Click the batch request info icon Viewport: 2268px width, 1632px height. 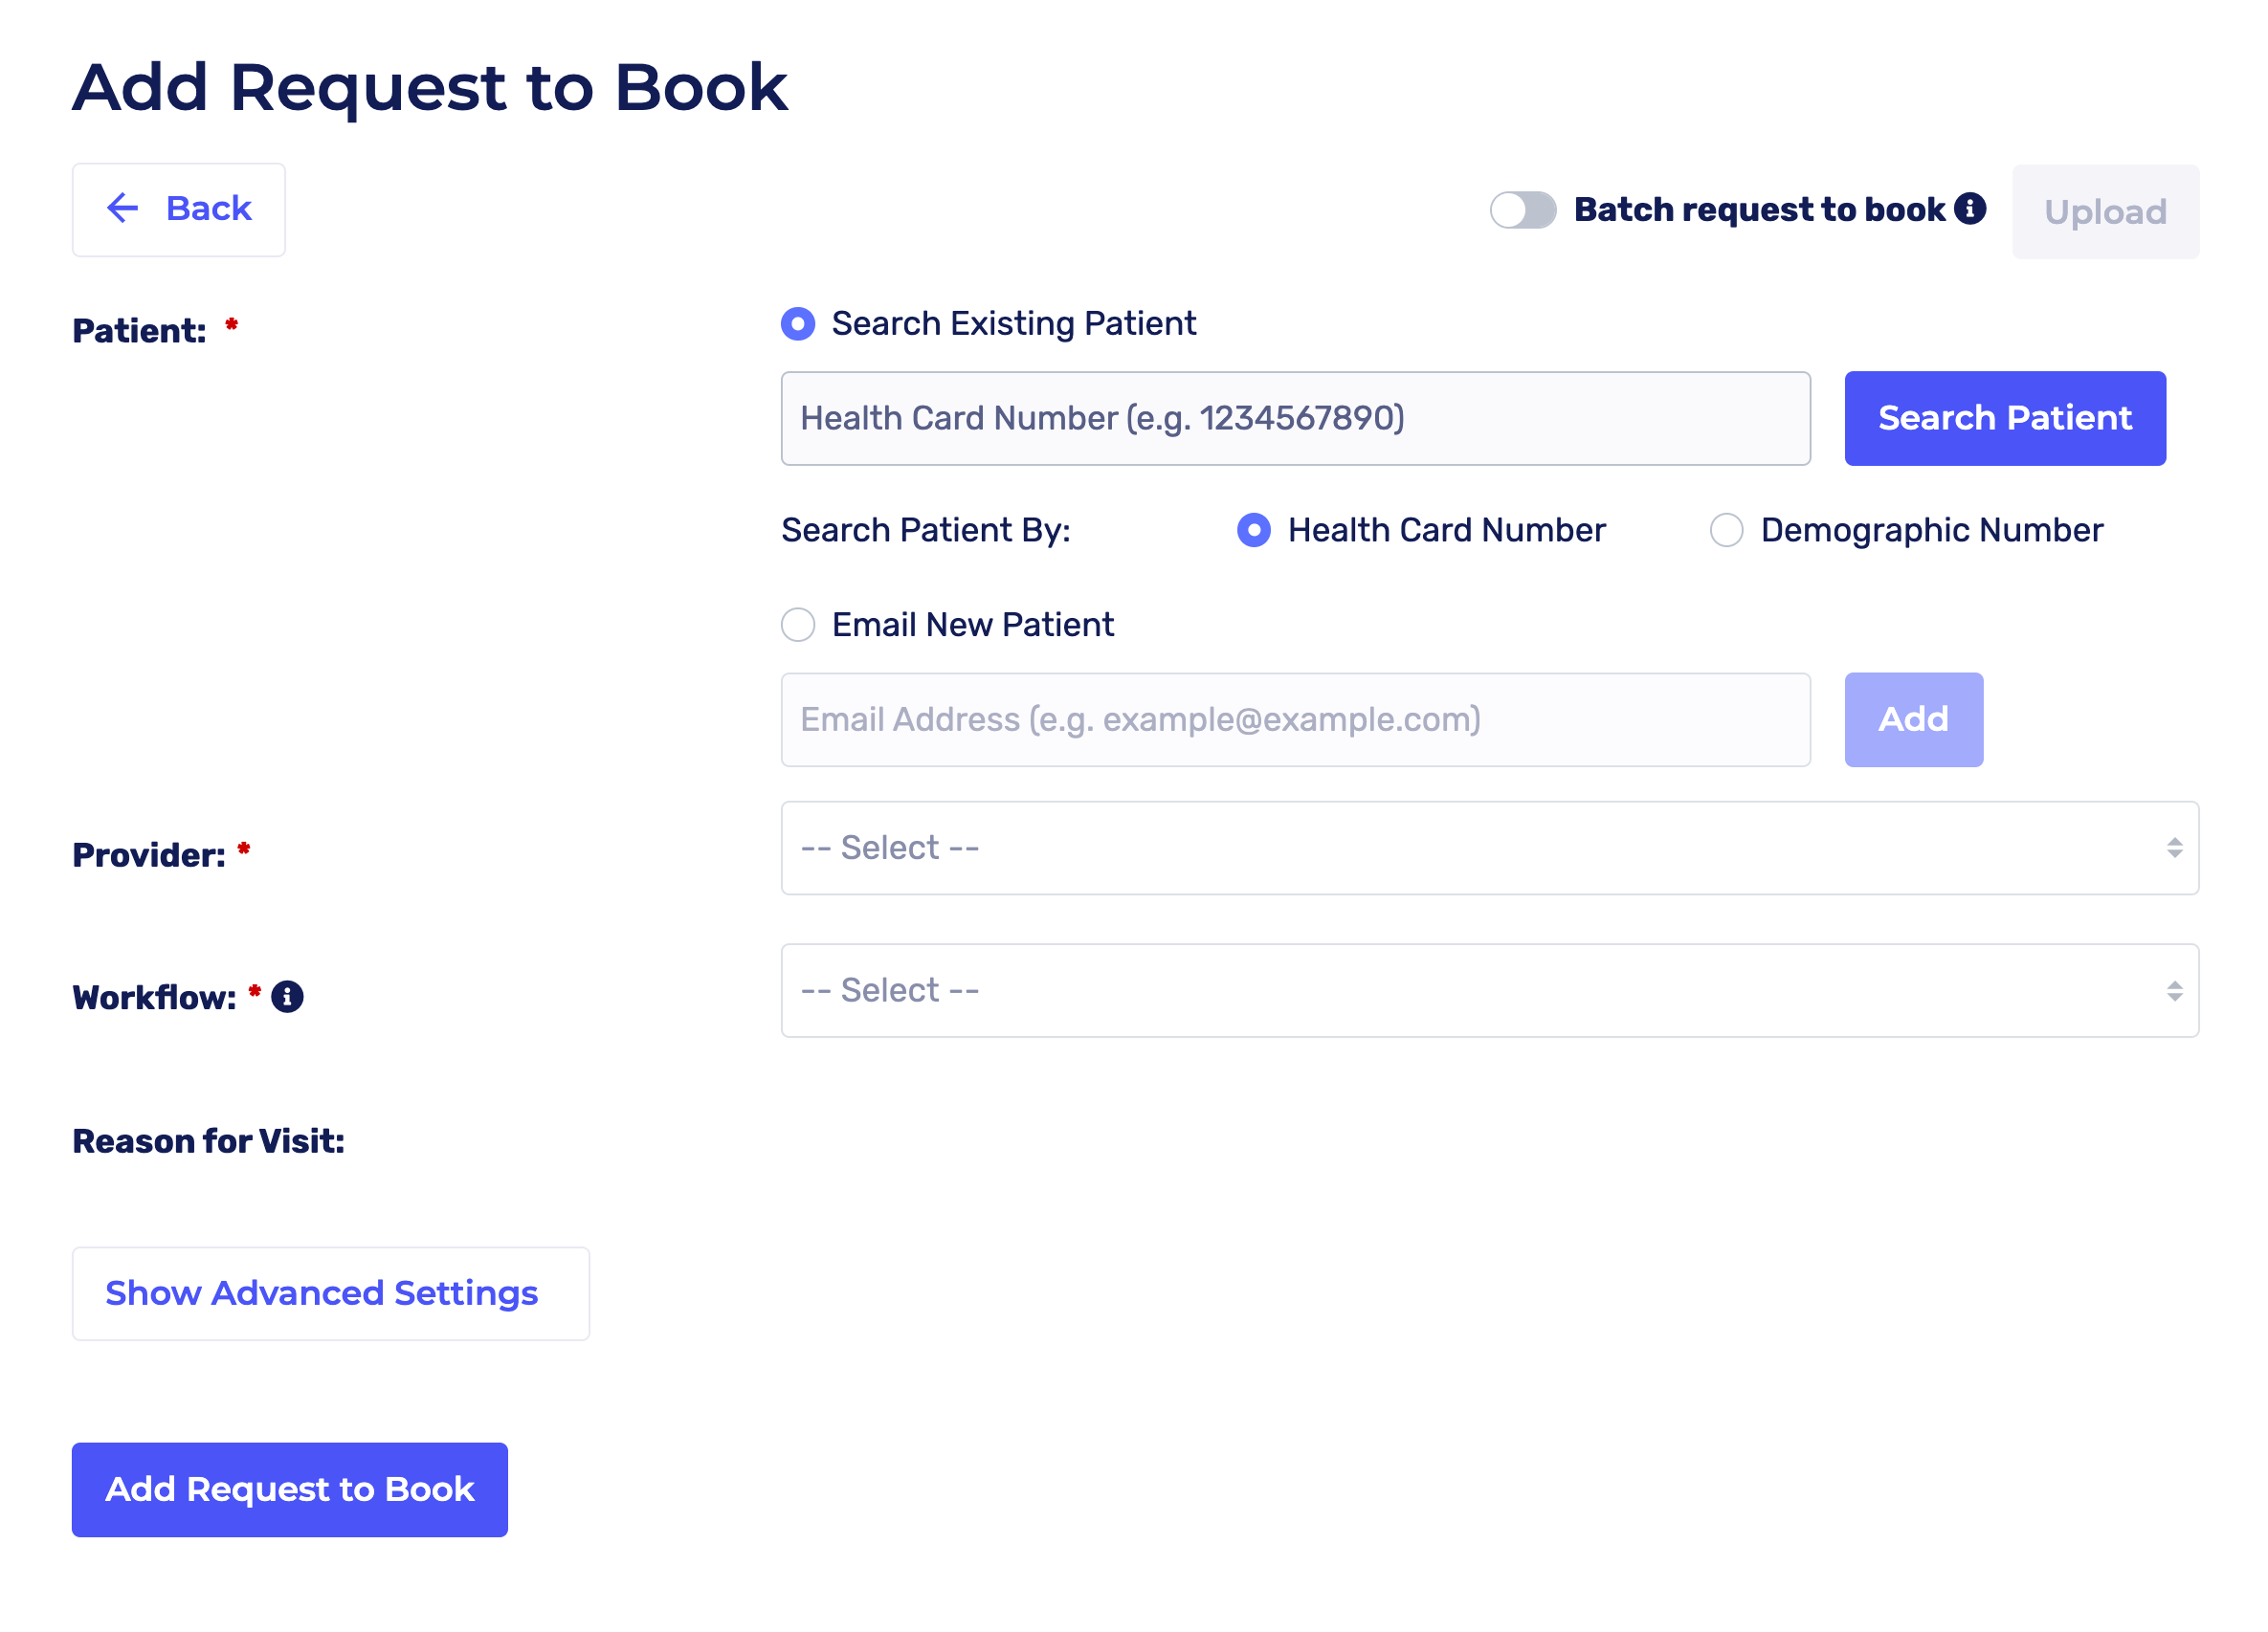pos(1969,209)
